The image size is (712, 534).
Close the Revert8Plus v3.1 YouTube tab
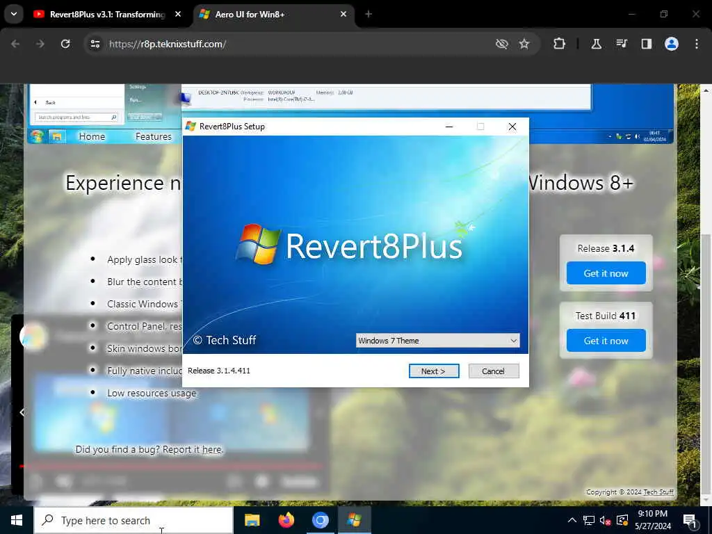click(x=178, y=14)
